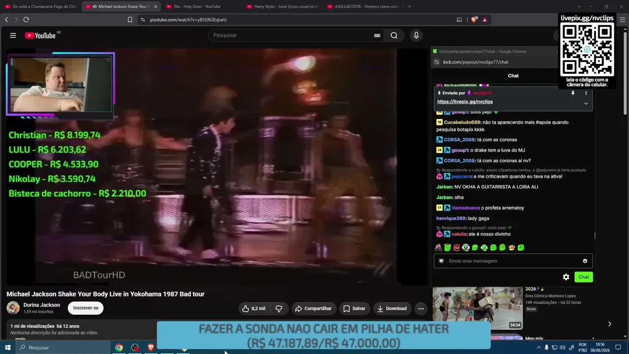Save the video with Salvar button

(354, 309)
